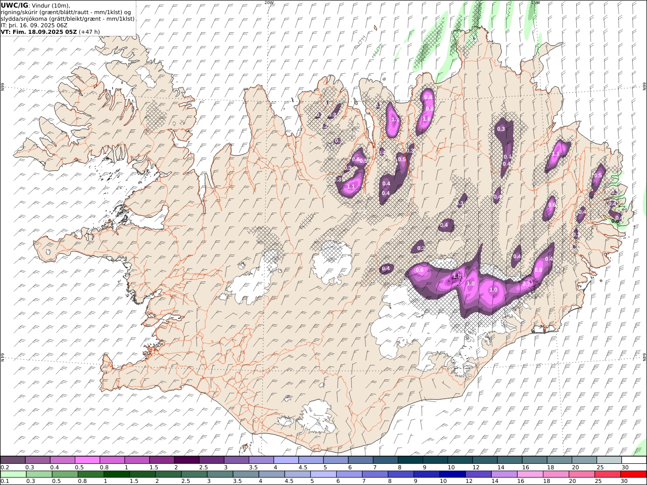Click bright red 30 swatch in rain scale
This screenshot has width=647, height=485.
pos(633,474)
